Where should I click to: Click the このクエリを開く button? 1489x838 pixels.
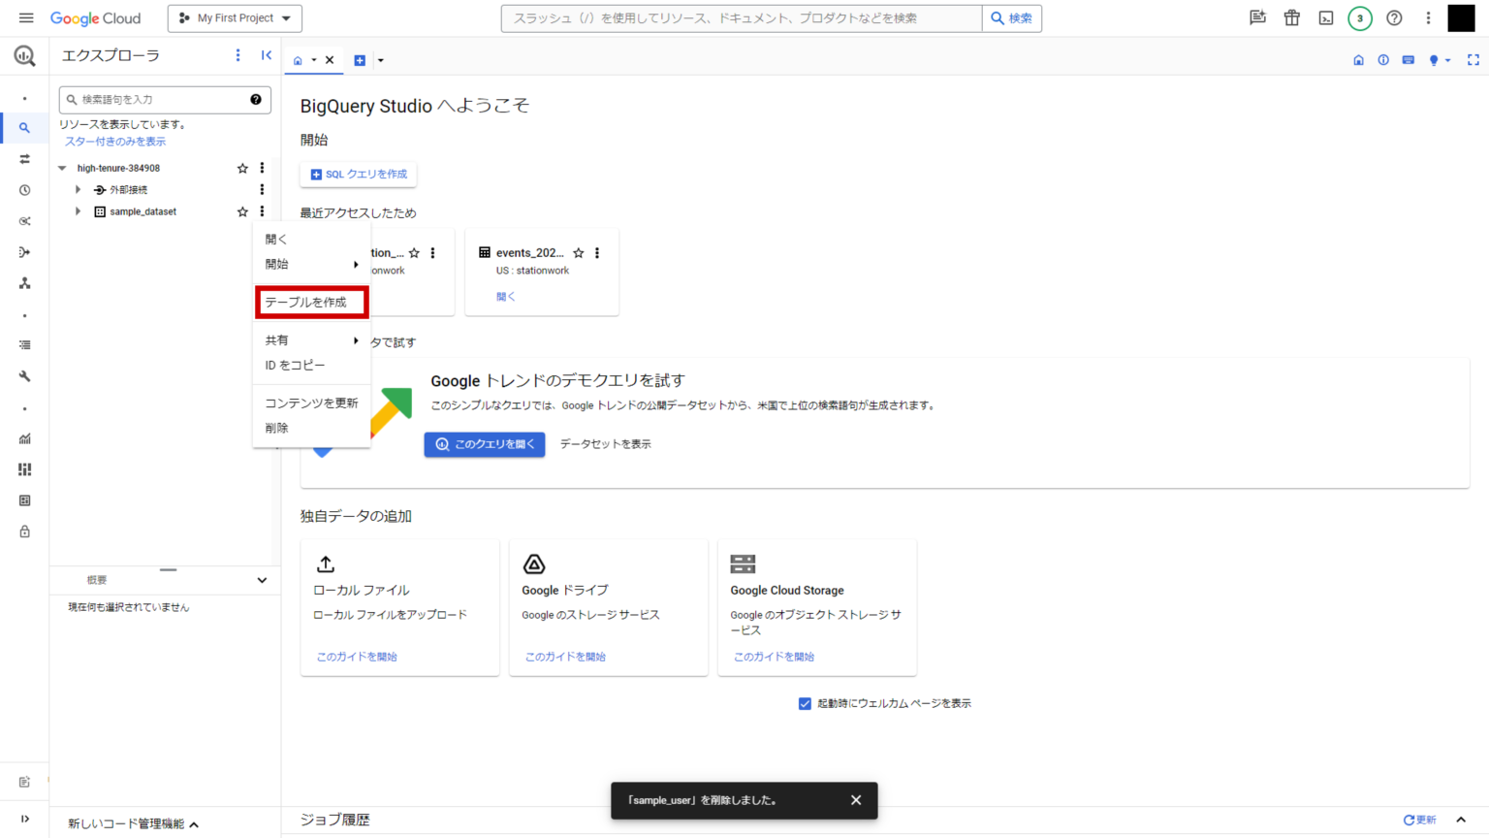click(x=485, y=444)
